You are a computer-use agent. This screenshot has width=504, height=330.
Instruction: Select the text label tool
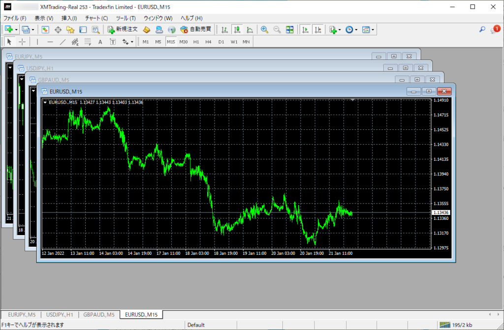[x=113, y=42]
